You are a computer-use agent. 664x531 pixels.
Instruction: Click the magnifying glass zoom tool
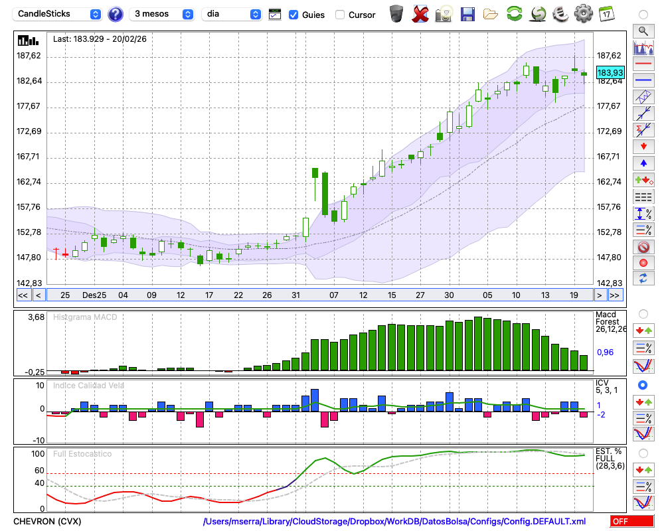643,31
